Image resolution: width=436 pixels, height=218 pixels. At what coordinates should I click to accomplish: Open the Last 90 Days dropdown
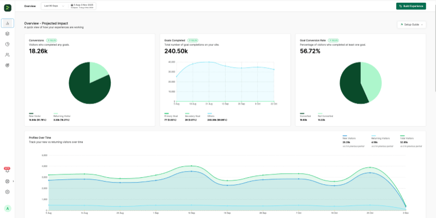54,6
